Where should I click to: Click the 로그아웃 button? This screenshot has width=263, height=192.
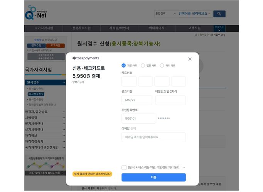56,46
